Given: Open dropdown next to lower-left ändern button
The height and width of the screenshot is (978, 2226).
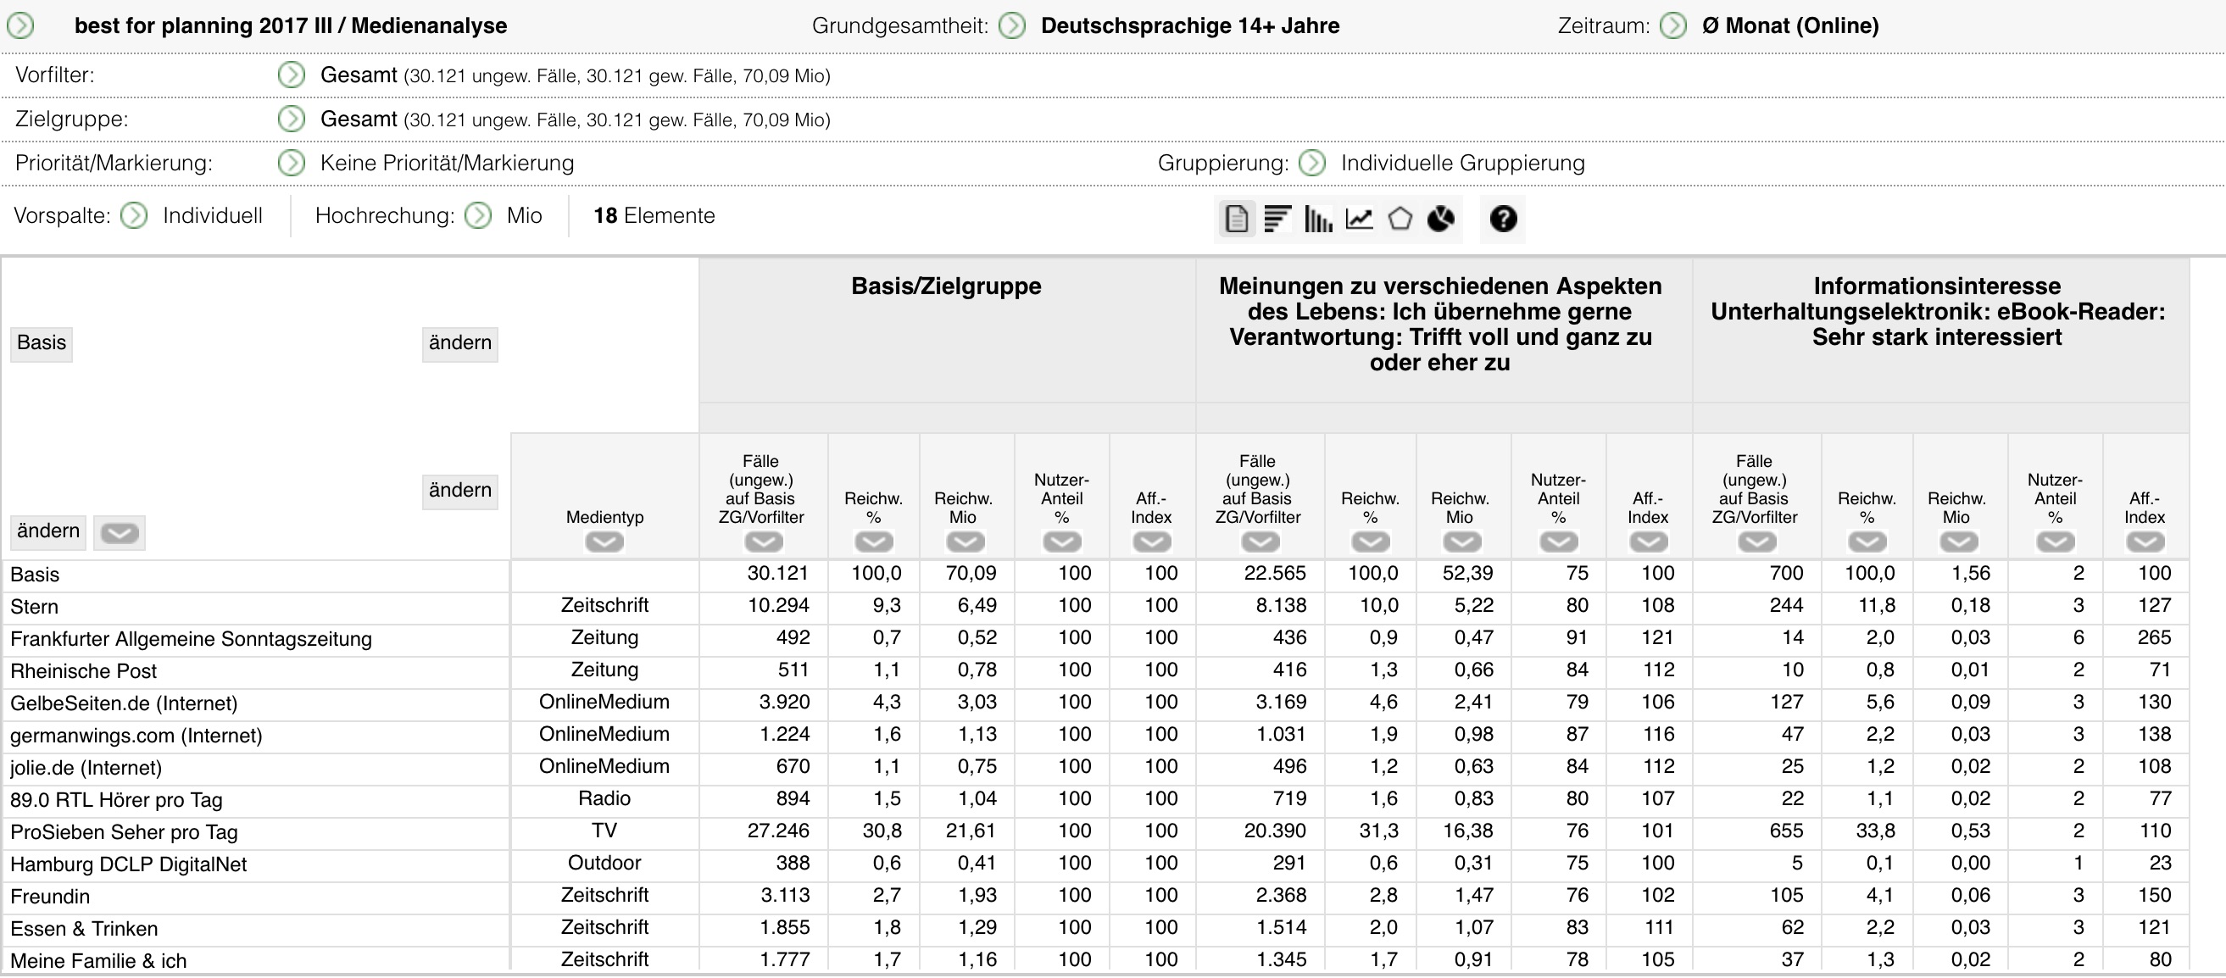Looking at the screenshot, I should [x=120, y=533].
